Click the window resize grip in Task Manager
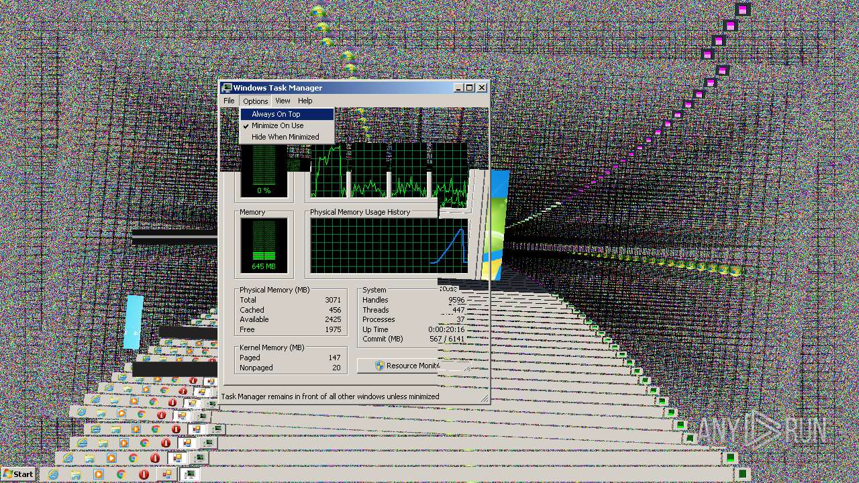This screenshot has width=859, height=483. [484, 398]
